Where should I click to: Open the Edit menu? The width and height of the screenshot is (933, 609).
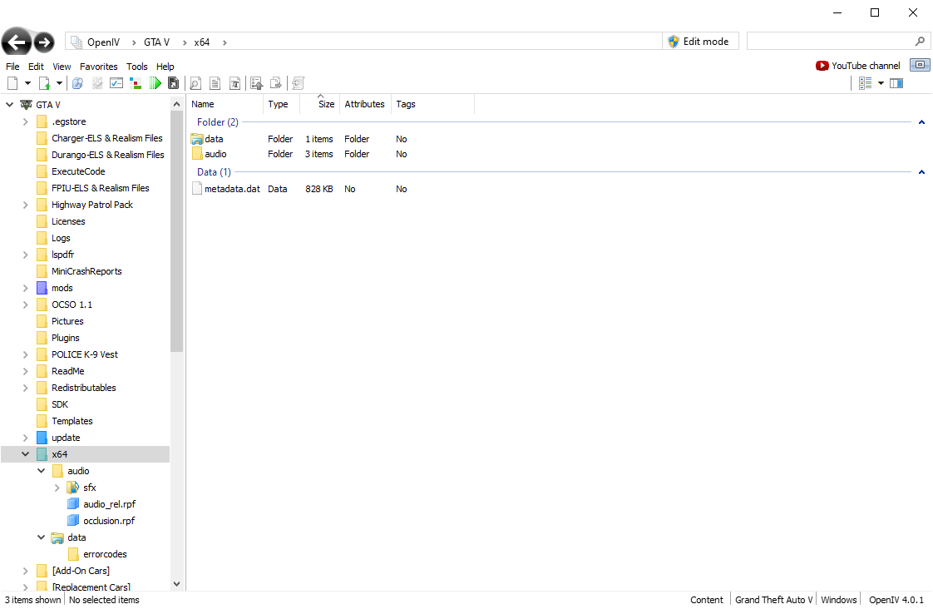pos(37,67)
